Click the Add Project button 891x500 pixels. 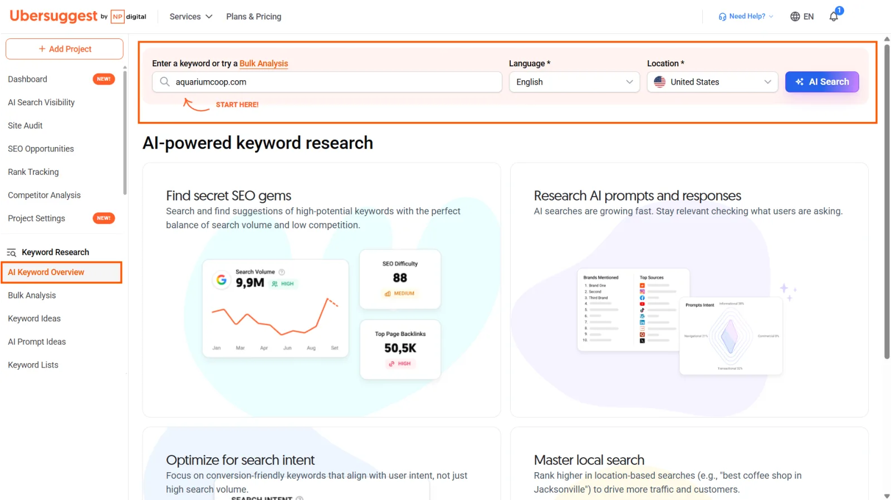[x=65, y=49]
